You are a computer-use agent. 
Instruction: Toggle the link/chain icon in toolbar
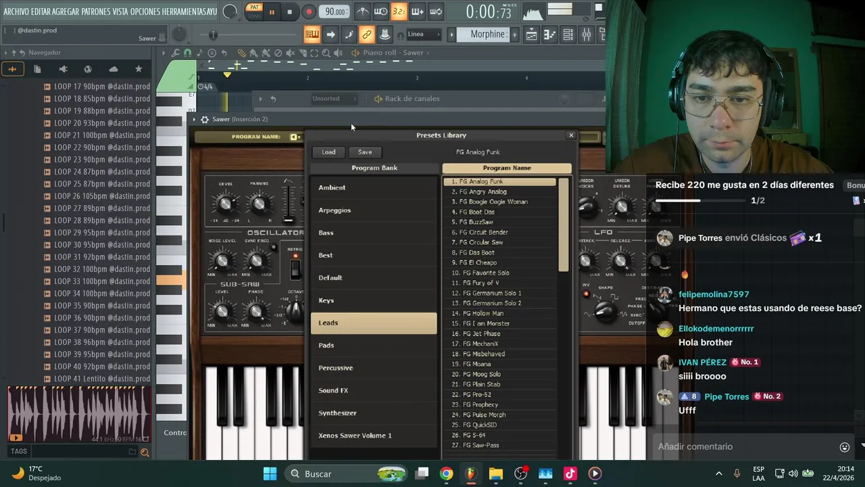366,34
